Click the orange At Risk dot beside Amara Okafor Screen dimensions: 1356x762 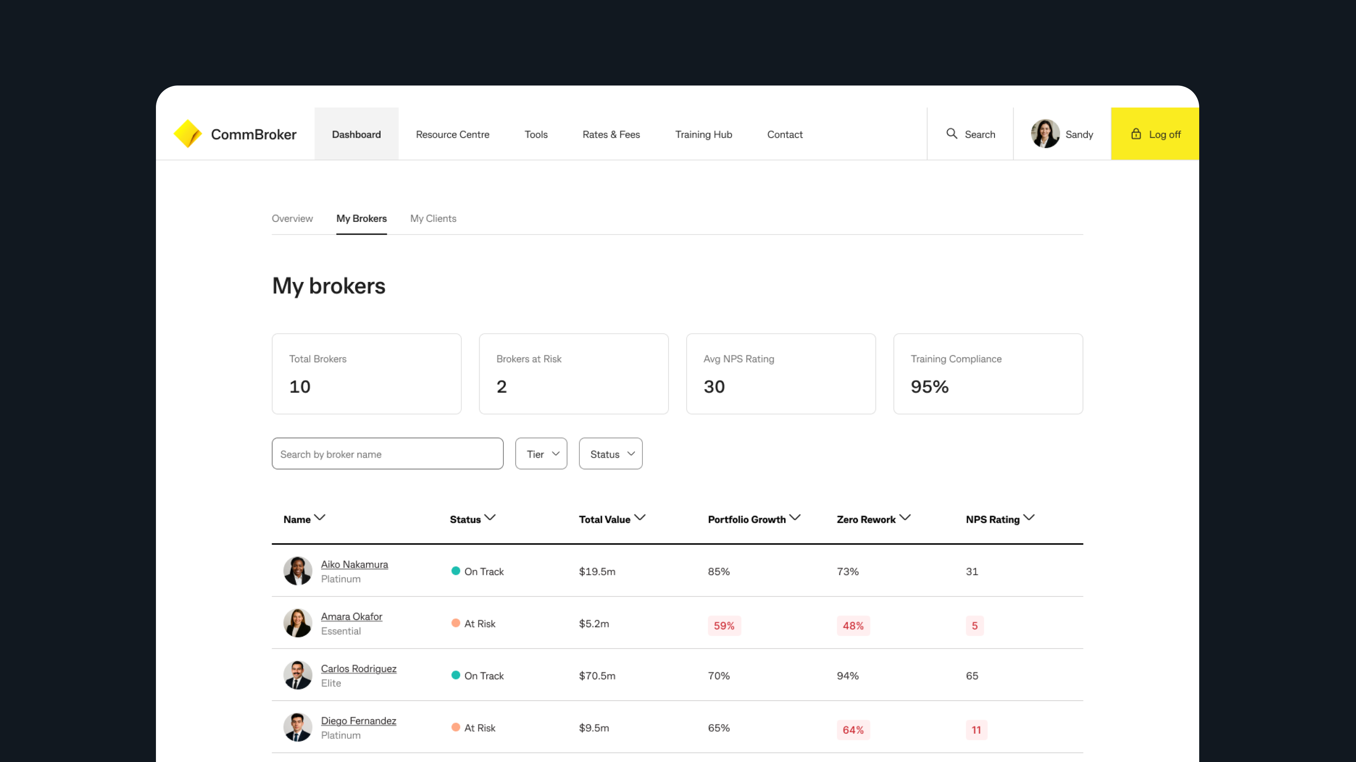coord(456,624)
